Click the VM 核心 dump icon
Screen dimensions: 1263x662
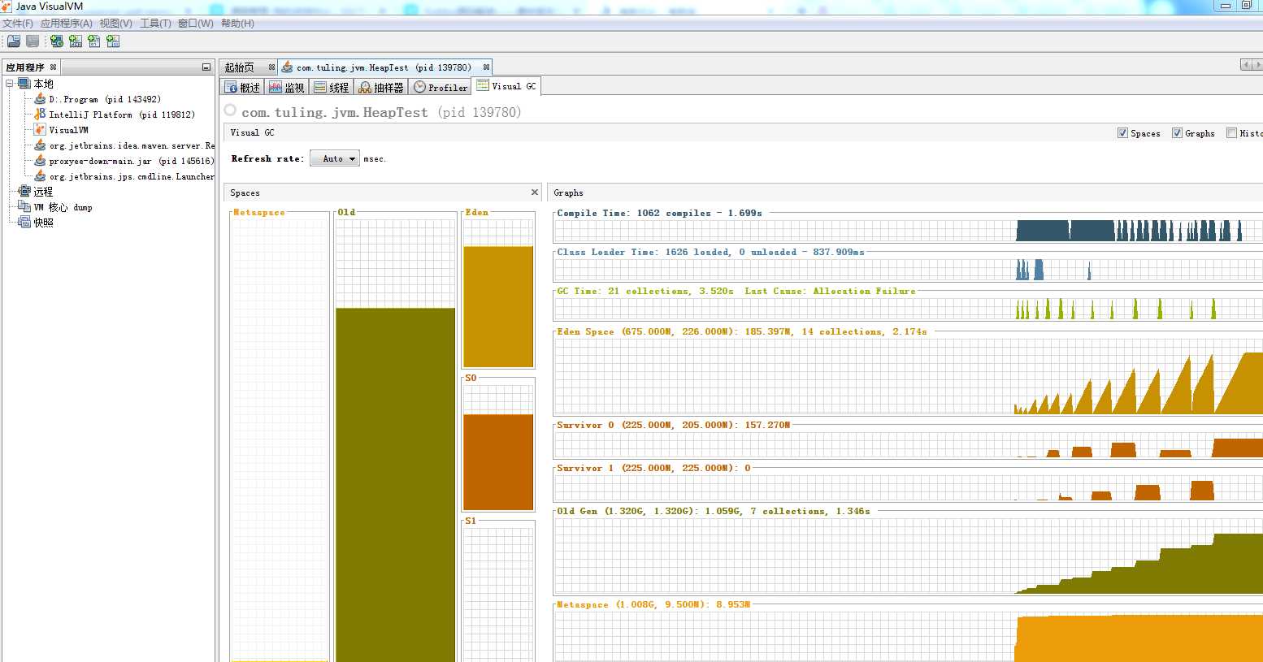click(x=24, y=207)
